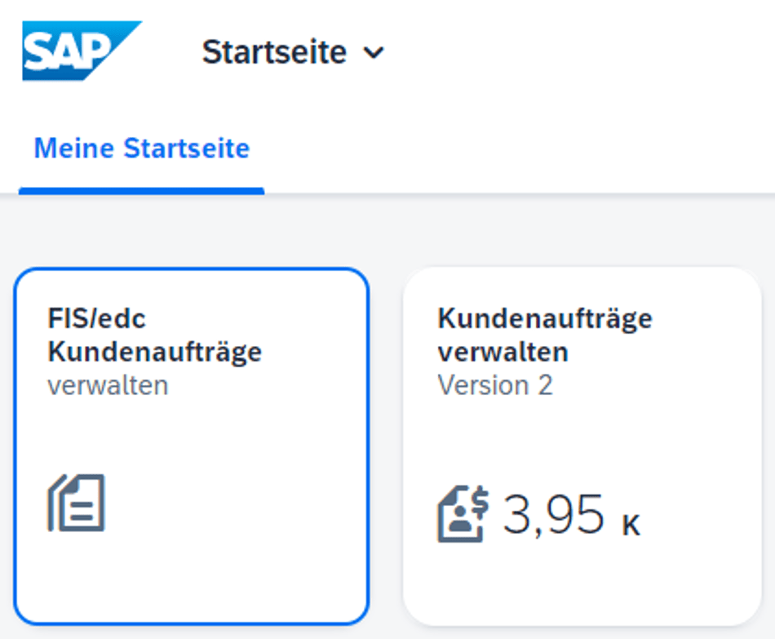
Task: Expand the Startseite chevron dropdown
Action: point(374,52)
